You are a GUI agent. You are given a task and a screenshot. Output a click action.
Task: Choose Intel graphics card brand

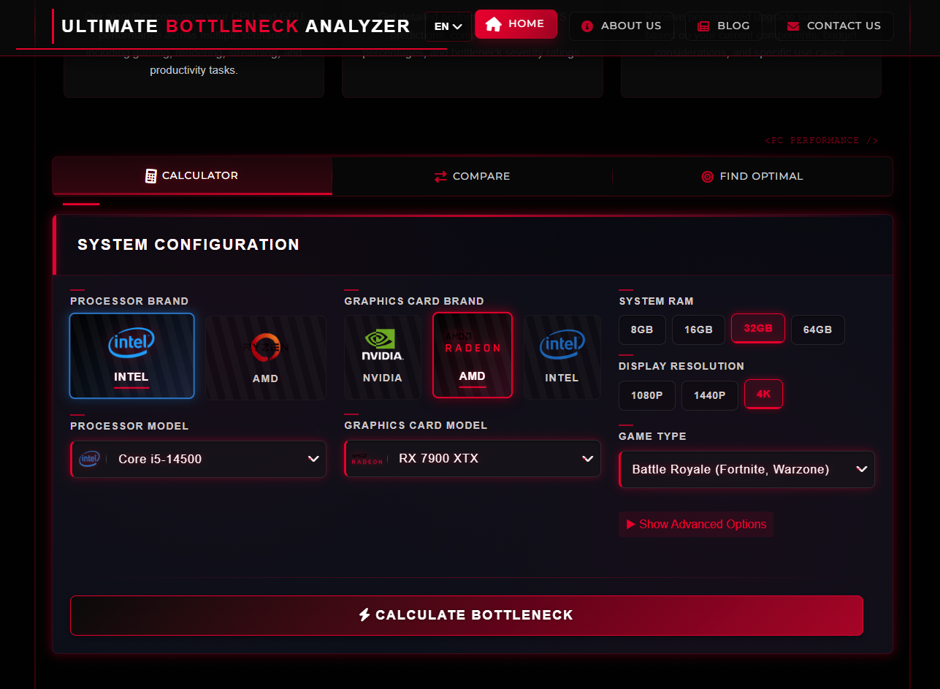562,357
